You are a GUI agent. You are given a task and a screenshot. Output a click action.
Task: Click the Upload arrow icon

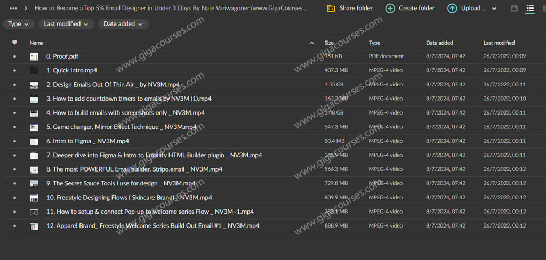coord(452,9)
